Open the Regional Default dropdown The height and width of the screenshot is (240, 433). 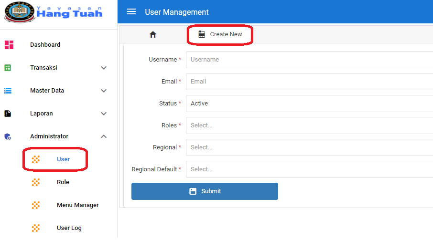pos(309,169)
